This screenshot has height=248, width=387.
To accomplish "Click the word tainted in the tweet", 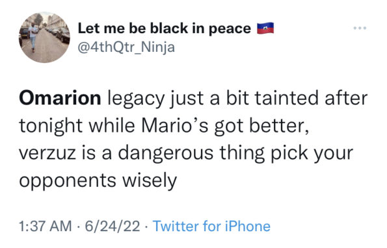I will (286, 98).
